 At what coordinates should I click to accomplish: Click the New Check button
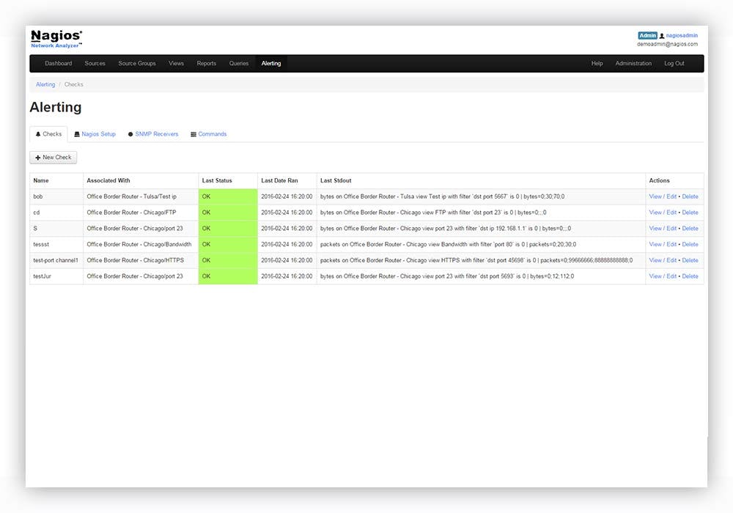pyautogui.click(x=53, y=157)
